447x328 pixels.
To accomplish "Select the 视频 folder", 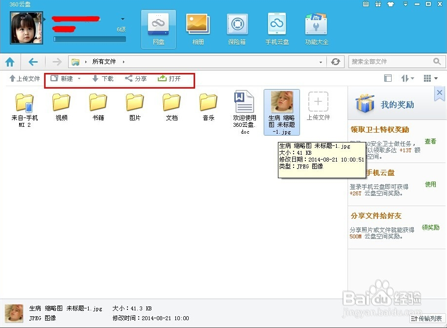I will [61, 107].
